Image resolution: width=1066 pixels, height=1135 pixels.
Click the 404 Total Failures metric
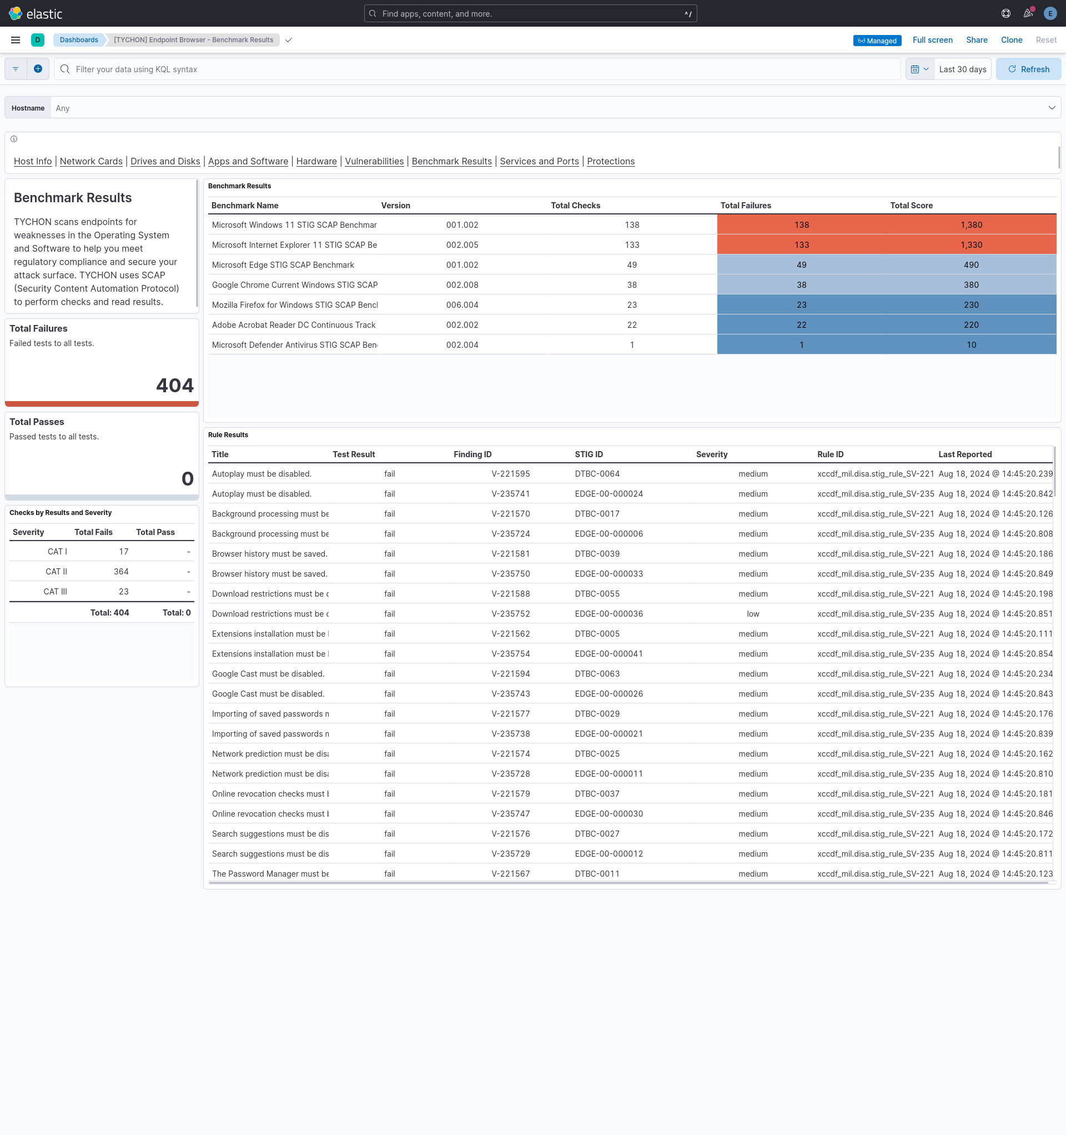pyautogui.click(x=175, y=386)
